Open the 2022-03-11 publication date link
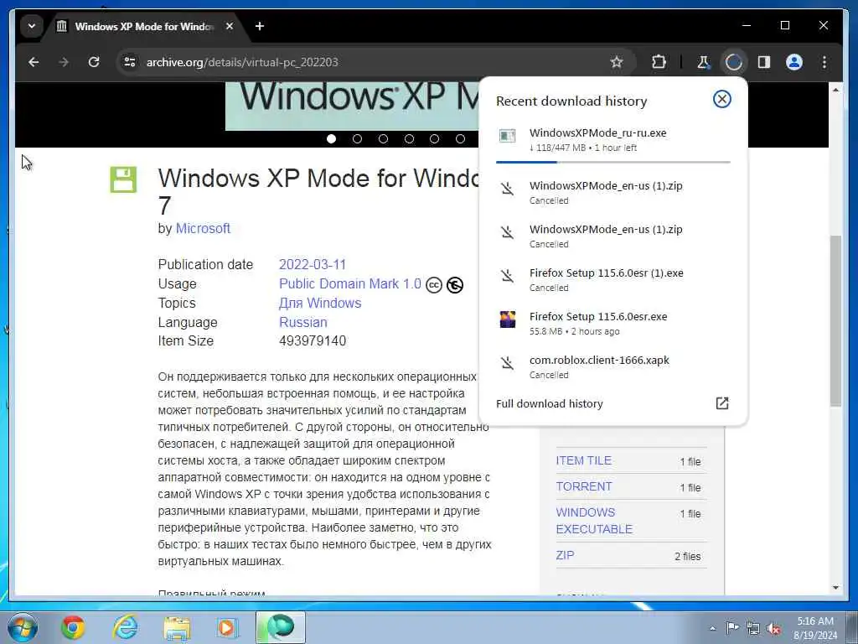 [x=313, y=264]
